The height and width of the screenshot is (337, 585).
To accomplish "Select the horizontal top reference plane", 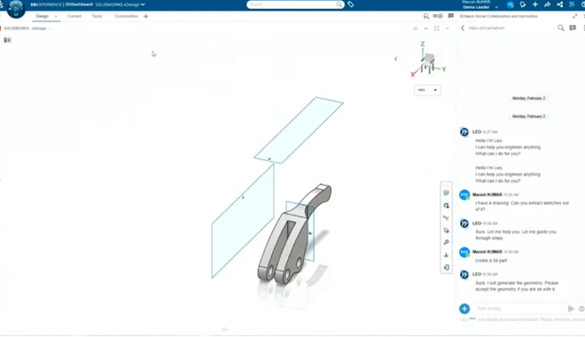I will [x=299, y=129].
